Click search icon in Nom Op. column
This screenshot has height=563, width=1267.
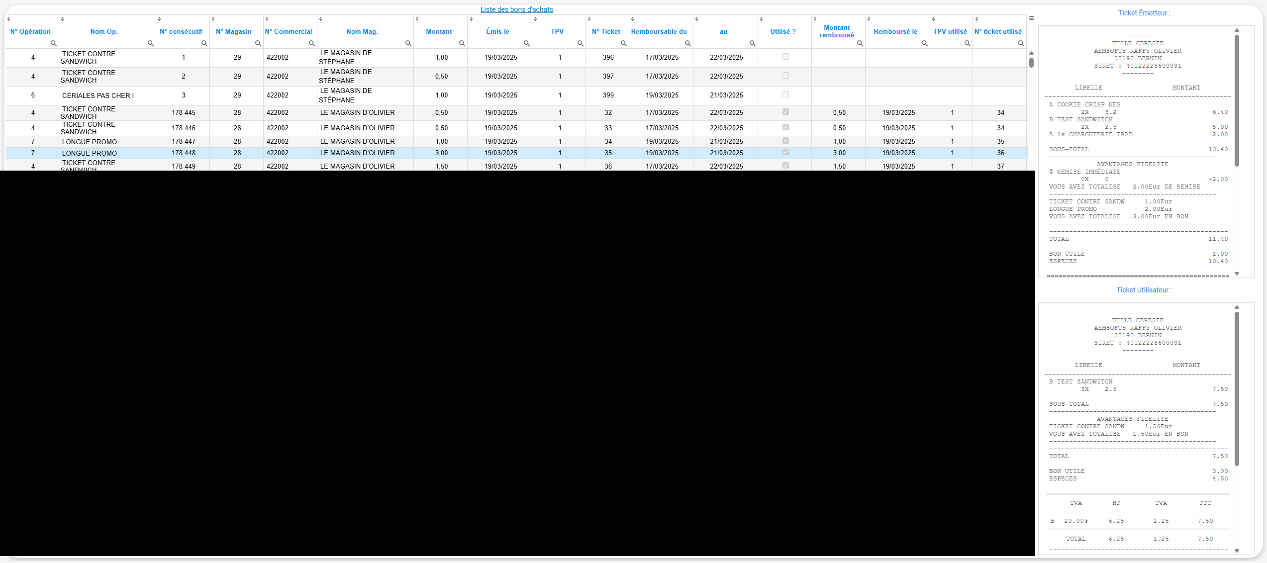click(150, 44)
